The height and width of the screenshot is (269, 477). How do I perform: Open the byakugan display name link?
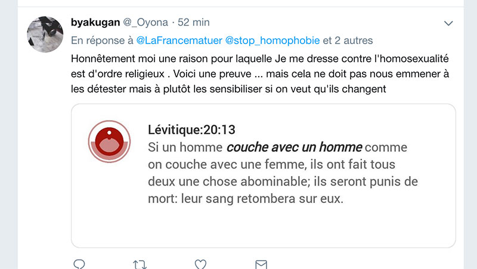pyautogui.click(x=95, y=23)
